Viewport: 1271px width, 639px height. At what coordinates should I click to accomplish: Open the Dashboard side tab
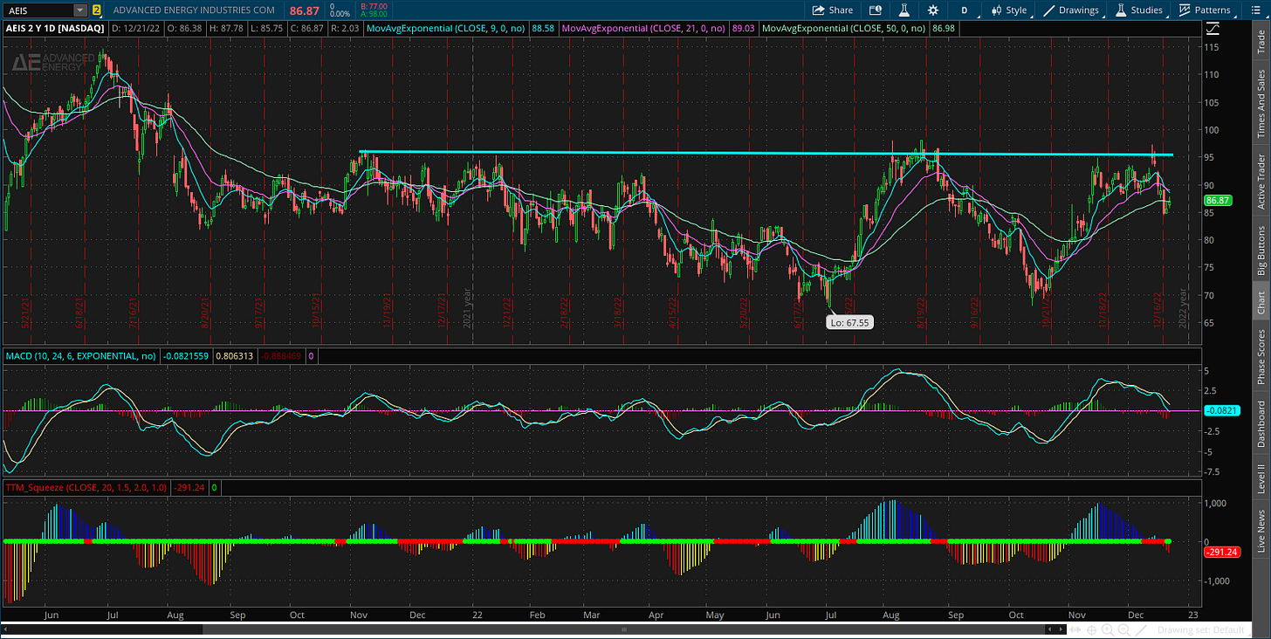coord(1261,423)
